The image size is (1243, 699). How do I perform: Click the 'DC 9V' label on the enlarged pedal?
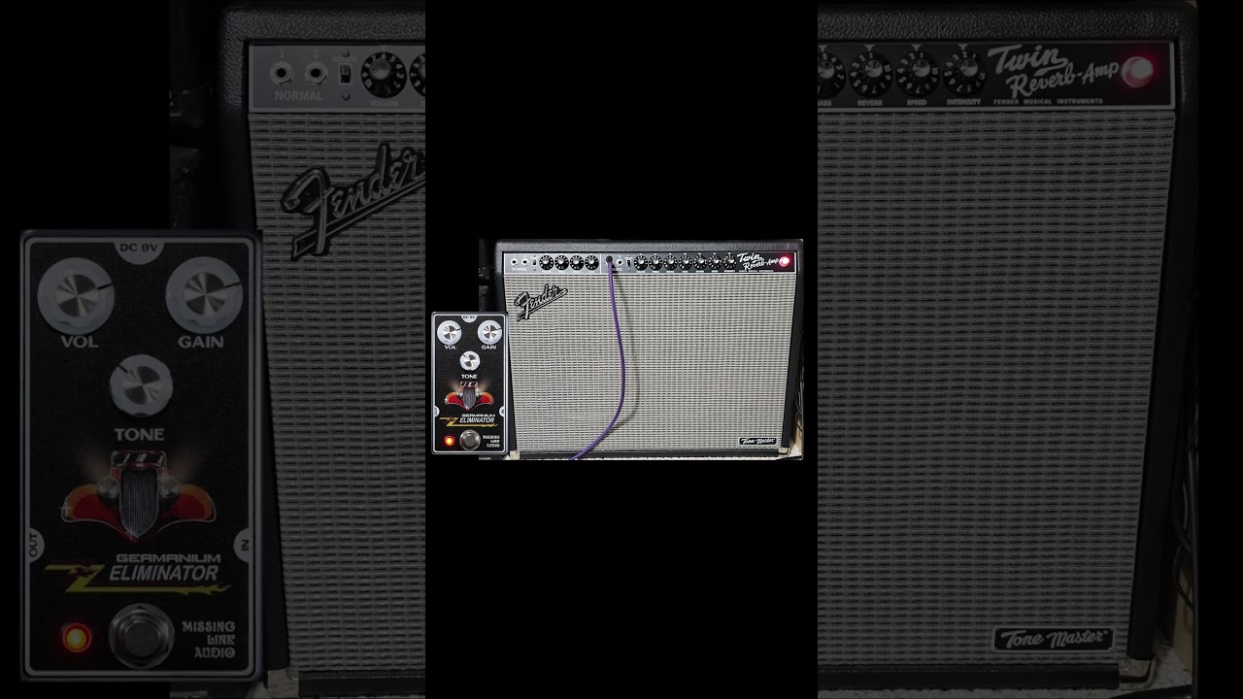click(x=140, y=248)
